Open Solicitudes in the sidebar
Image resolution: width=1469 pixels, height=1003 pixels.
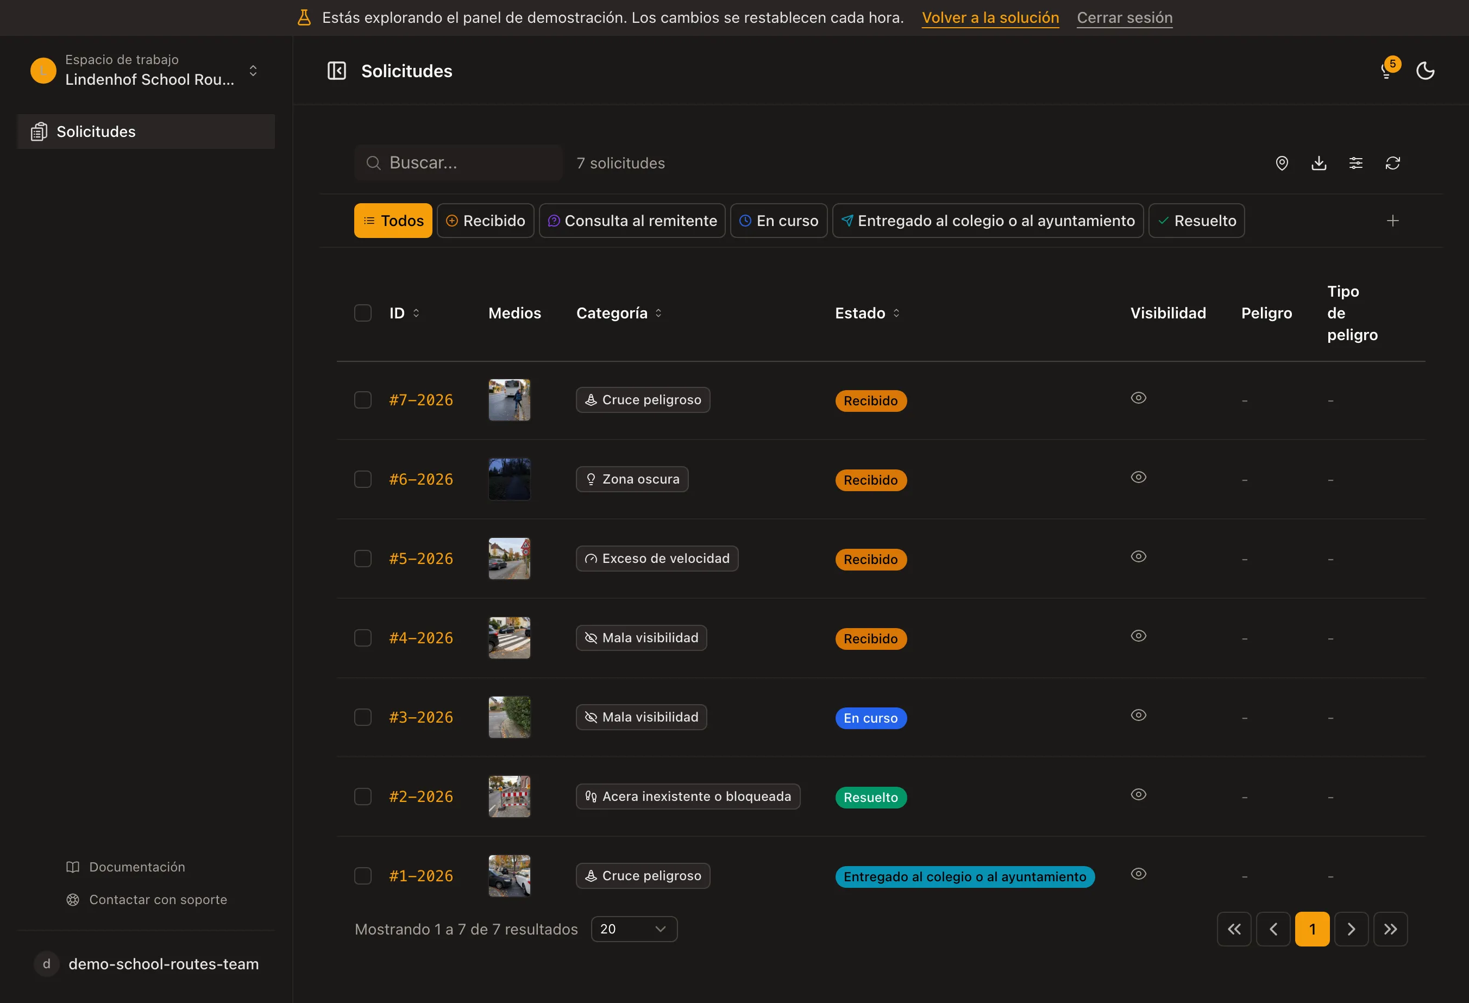pos(146,131)
